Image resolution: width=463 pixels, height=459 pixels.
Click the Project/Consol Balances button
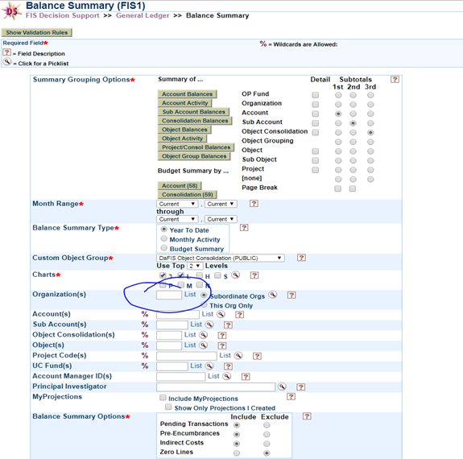tap(196, 147)
